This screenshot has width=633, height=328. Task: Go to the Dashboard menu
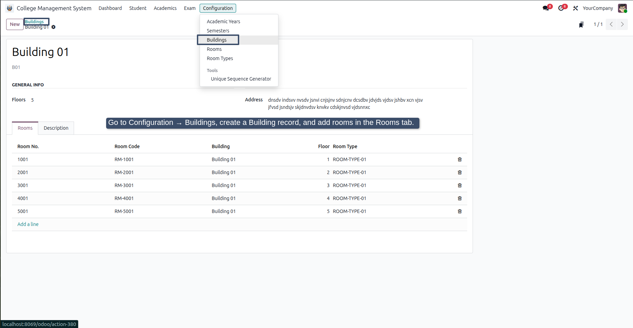click(110, 8)
